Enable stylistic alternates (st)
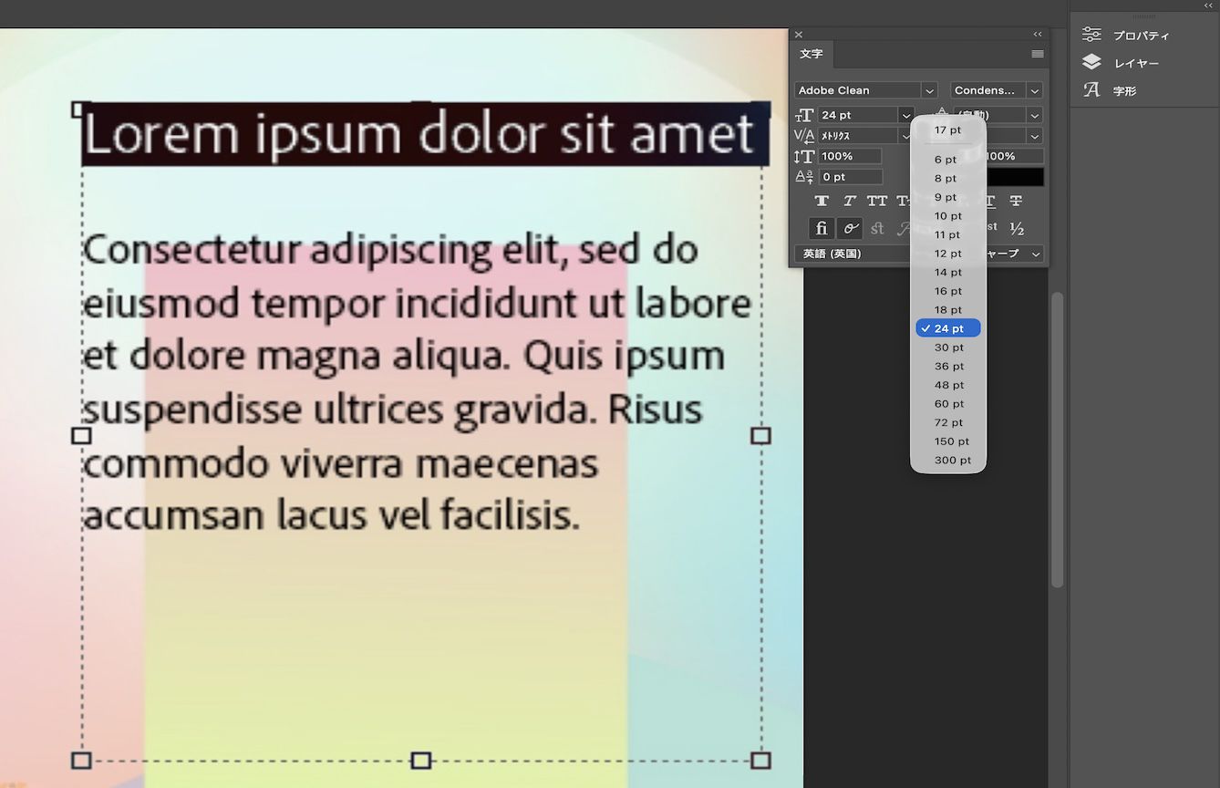Image resolution: width=1220 pixels, height=788 pixels. point(876,228)
